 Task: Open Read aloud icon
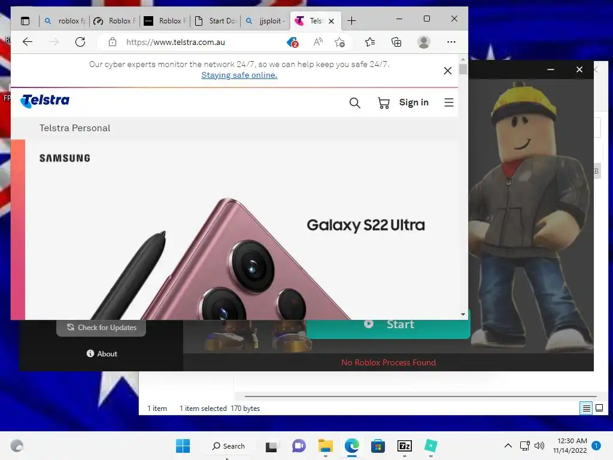tap(318, 42)
